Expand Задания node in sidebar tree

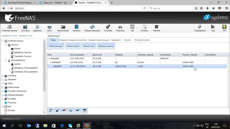click(3, 80)
